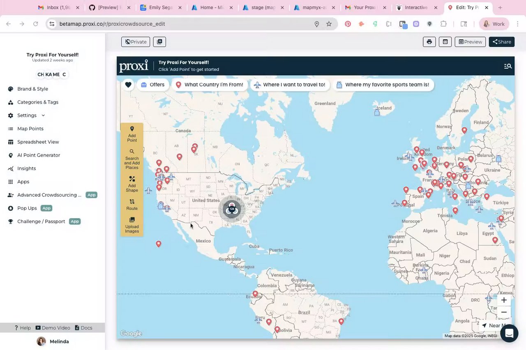Open the Work Chrome profile menu
This screenshot has height=350, width=526.
pos(494,24)
